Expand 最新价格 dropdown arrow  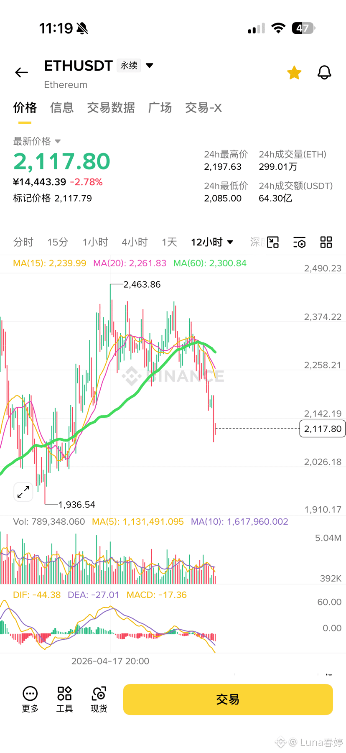point(58,141)
